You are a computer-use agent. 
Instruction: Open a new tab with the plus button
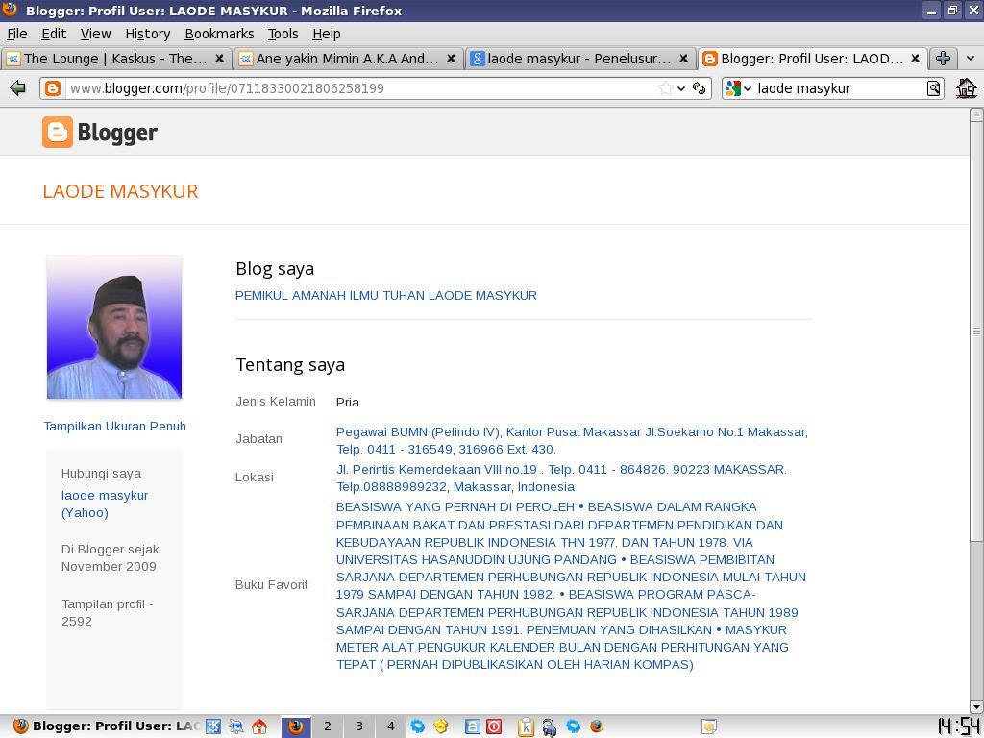pos(943,59)
